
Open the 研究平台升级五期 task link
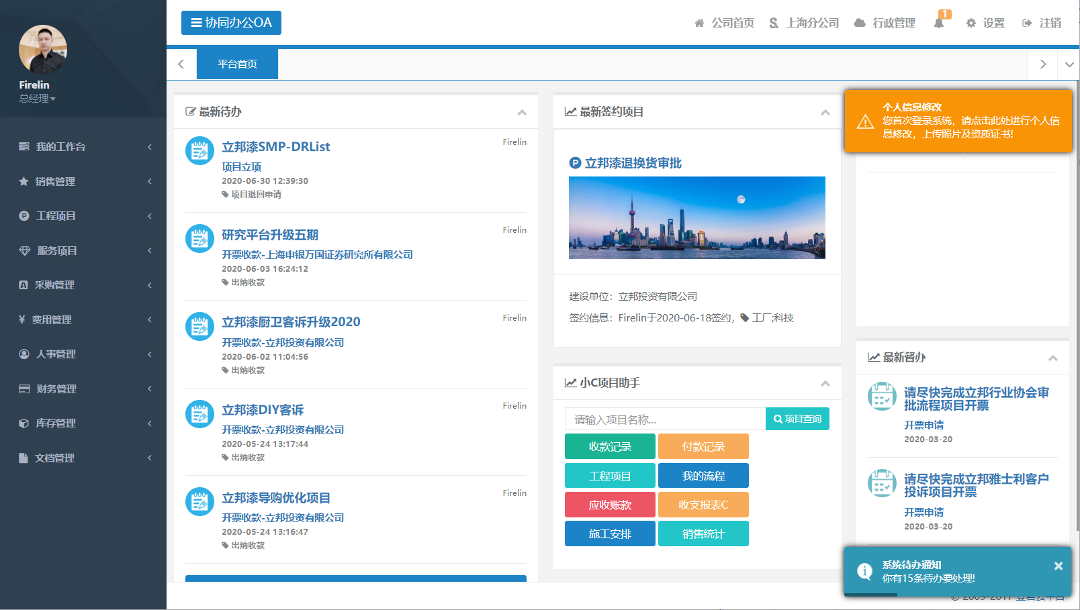[x=270, y=235]
